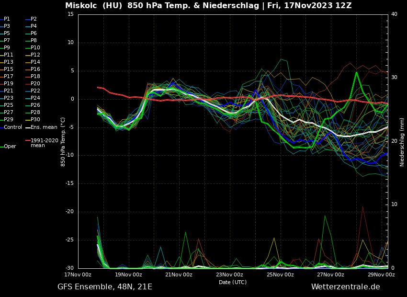
Task: Click the Ens. mean legend entry
Action: click(x=44, y=127)
